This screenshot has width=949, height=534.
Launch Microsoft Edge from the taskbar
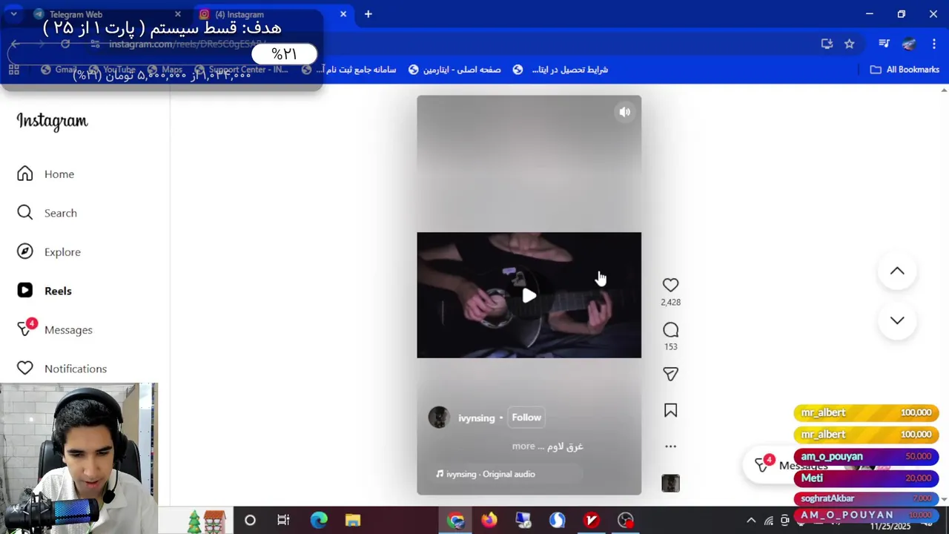coord(319,520)
